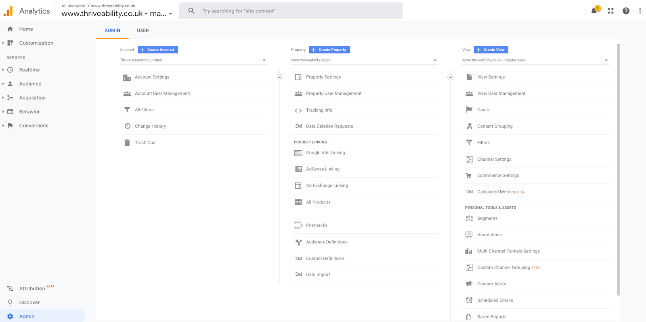The image size is (646, 322).
Task: Open the master view selector dropdown
Action: click(536, 60)
